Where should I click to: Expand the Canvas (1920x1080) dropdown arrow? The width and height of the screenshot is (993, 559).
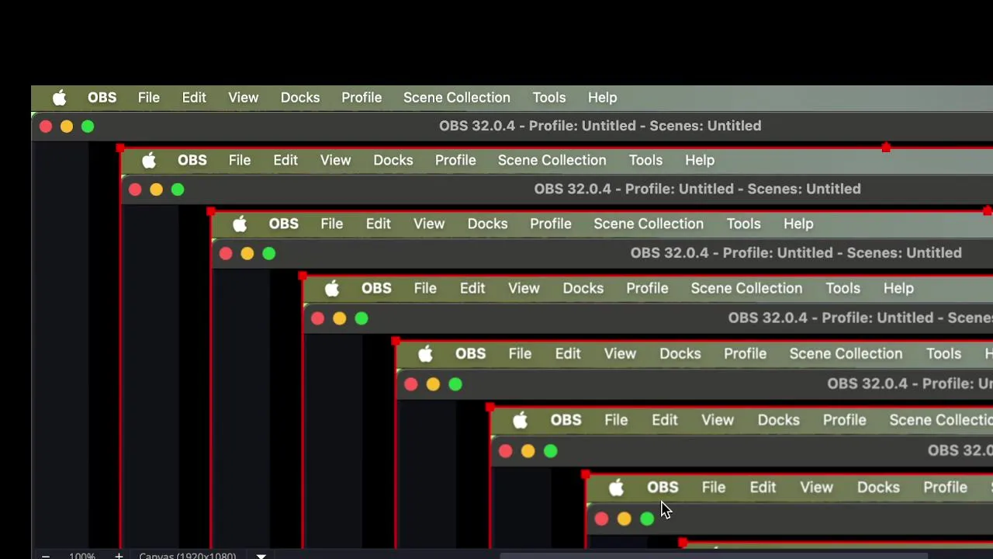261,556
